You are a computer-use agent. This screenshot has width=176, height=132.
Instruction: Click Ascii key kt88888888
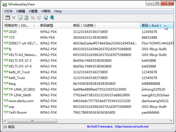151,84
